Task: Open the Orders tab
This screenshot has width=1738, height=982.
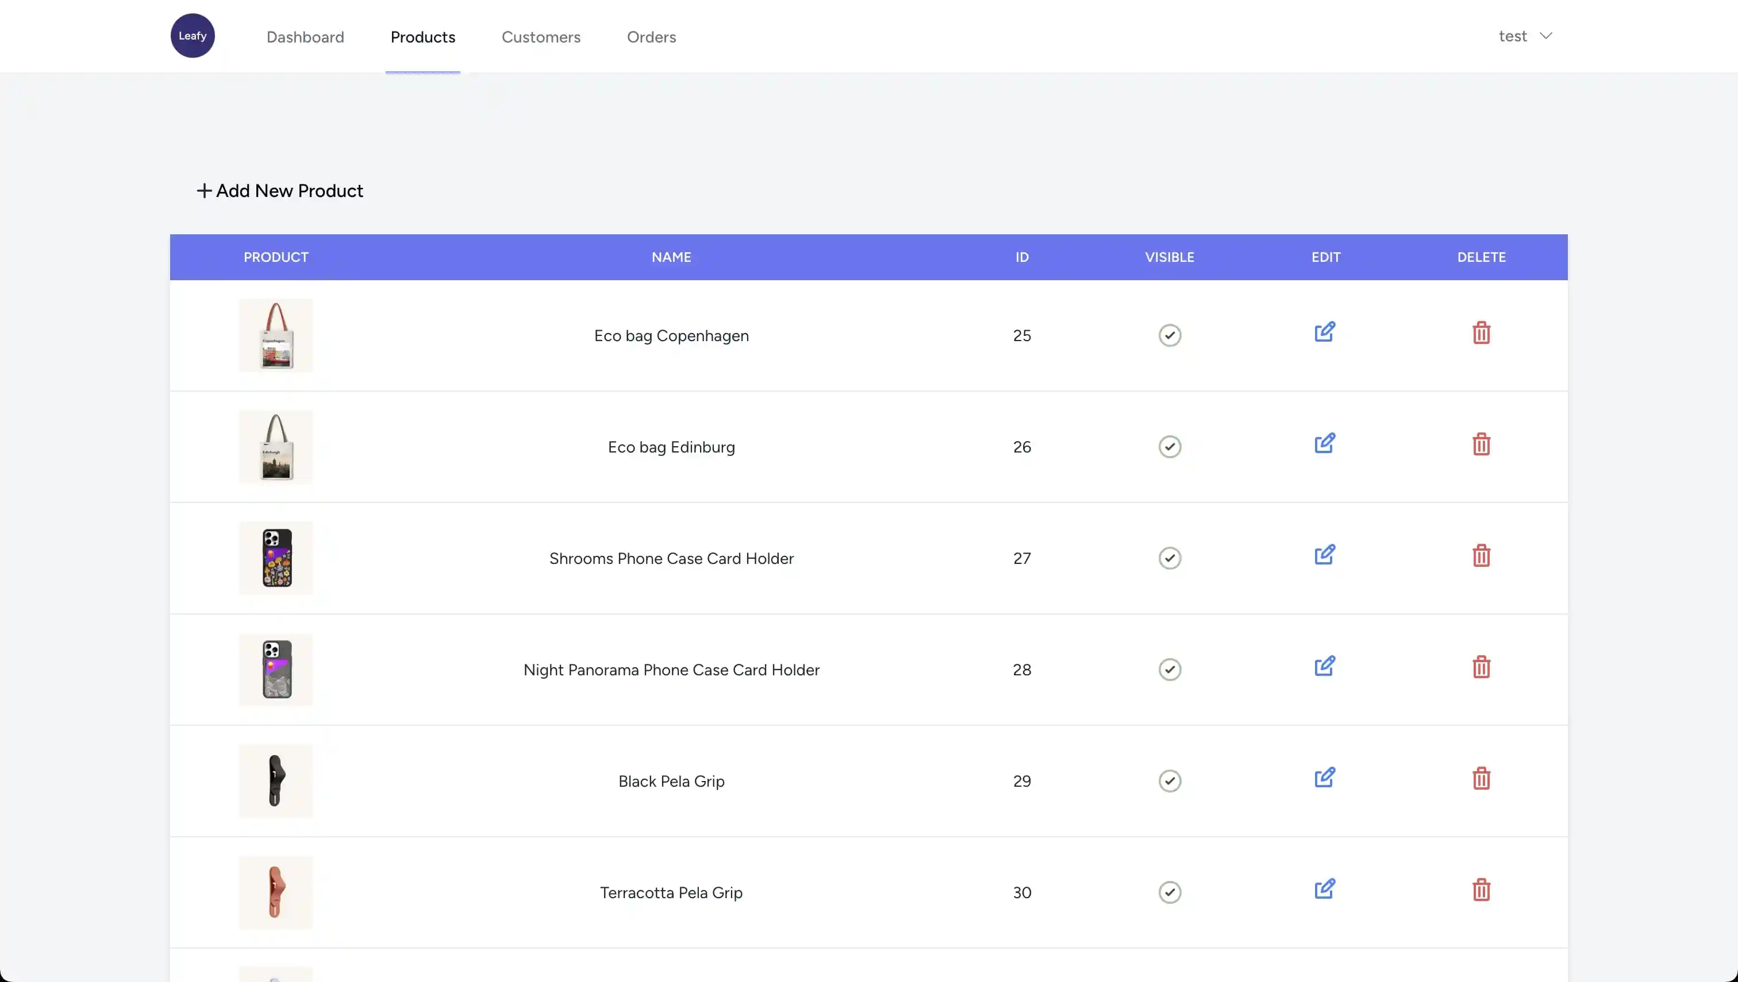Action: pos(651,37)
